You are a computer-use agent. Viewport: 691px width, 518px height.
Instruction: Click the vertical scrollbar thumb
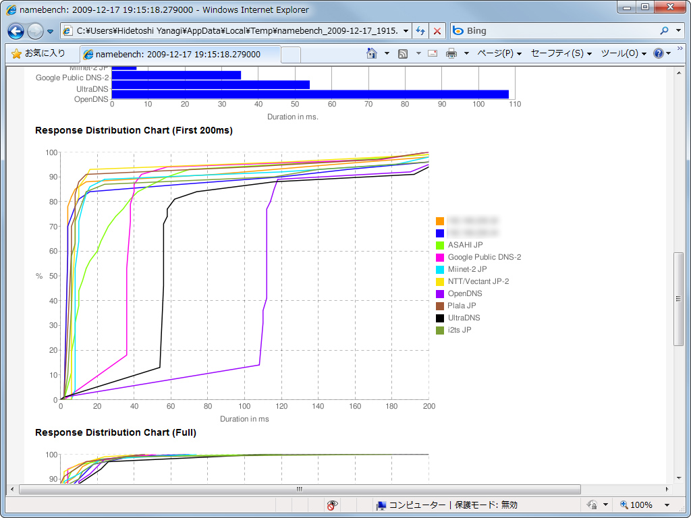[678, 299]
